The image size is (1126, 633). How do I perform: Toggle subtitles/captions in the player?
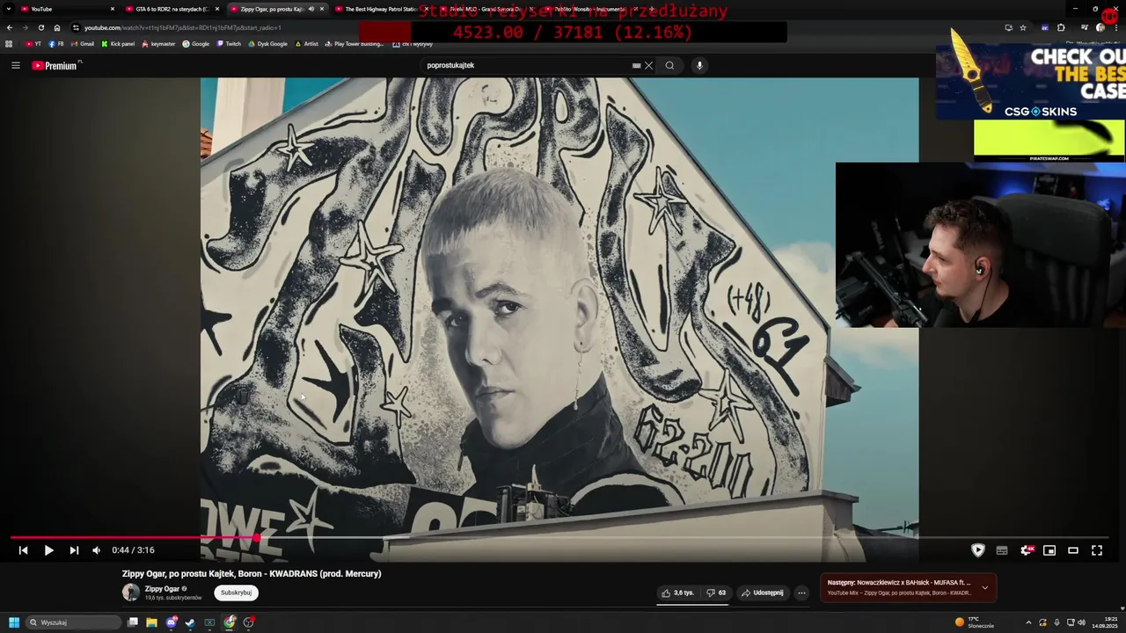tap(1002, 550)
